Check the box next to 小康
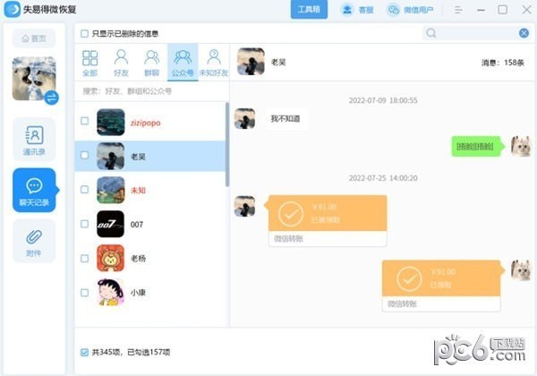The image size is (537, 376). (84, 293)
